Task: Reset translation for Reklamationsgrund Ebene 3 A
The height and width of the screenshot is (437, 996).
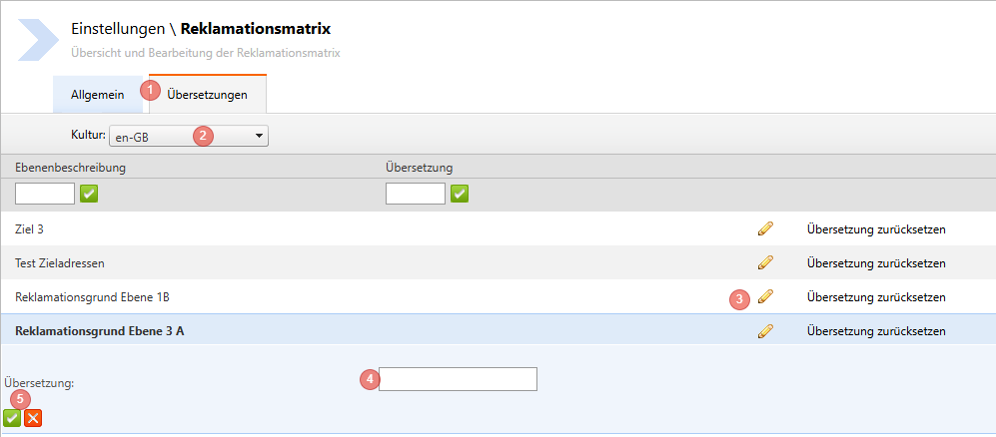Action: click(876, 331)
